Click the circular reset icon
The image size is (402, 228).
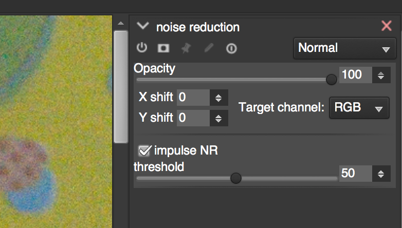coord(231,48)
